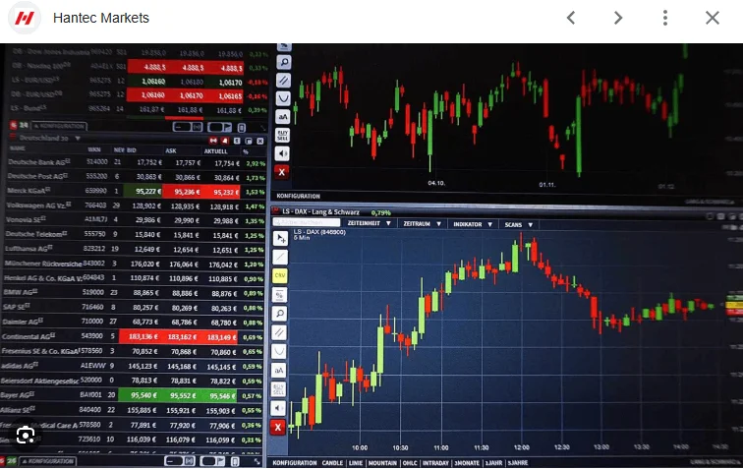Open the three-dot more options menu

(665, 18)
